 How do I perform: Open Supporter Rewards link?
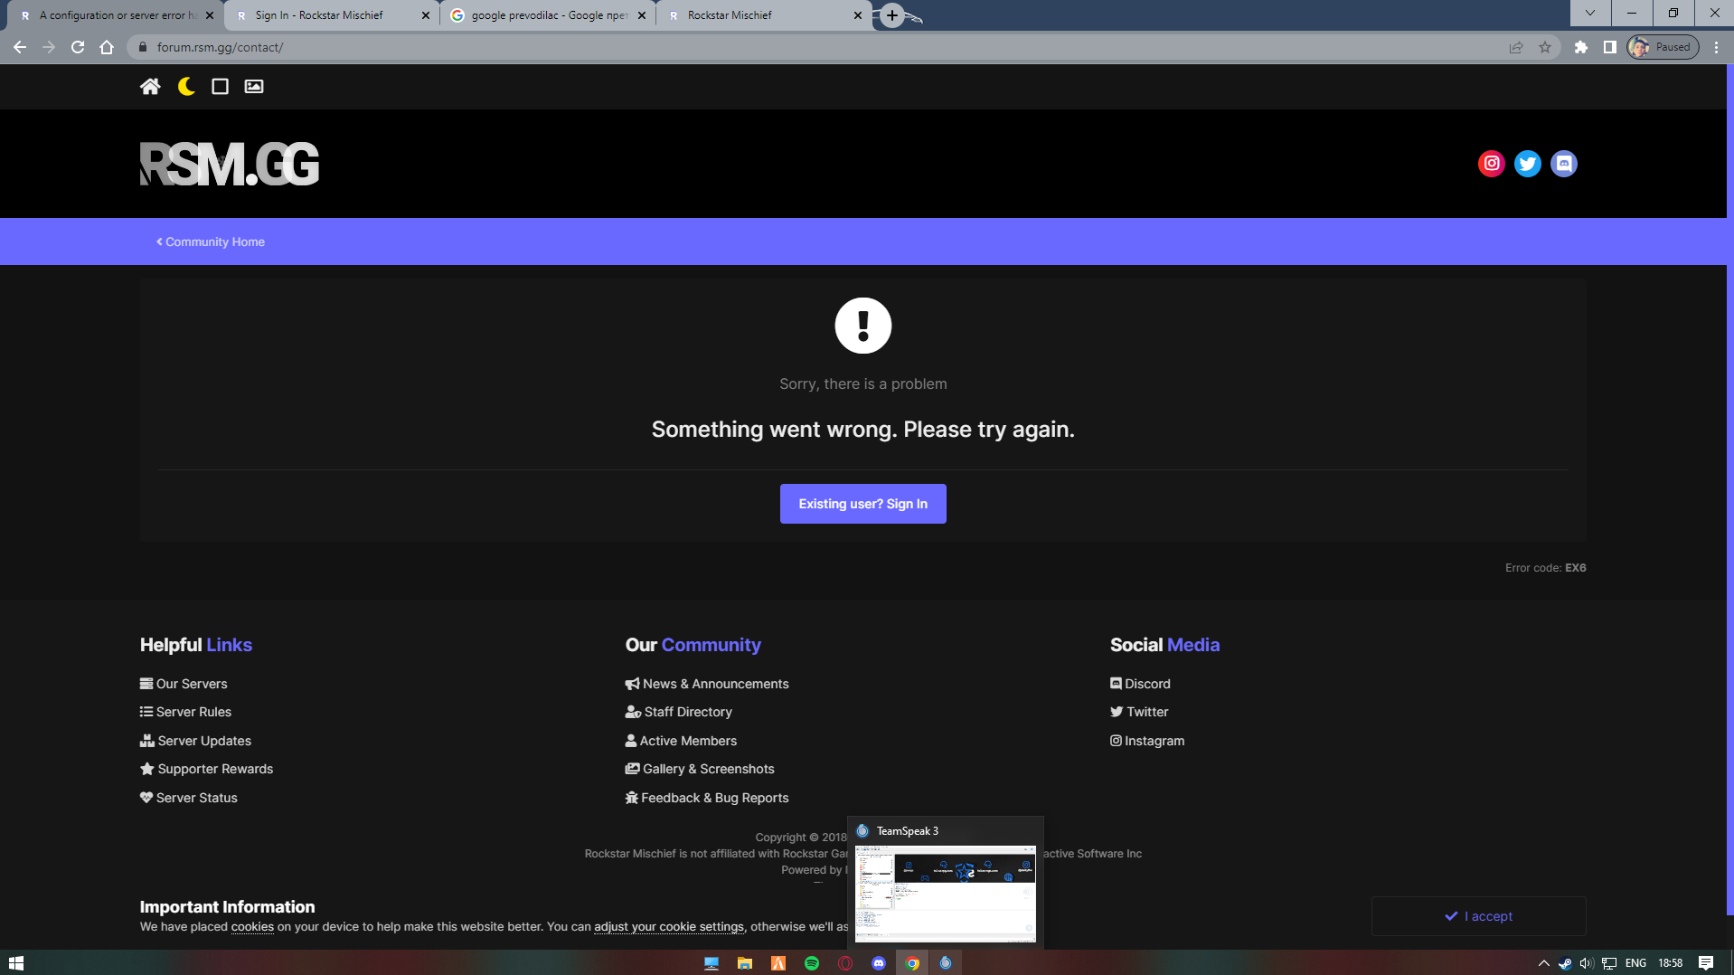point(206,769)
